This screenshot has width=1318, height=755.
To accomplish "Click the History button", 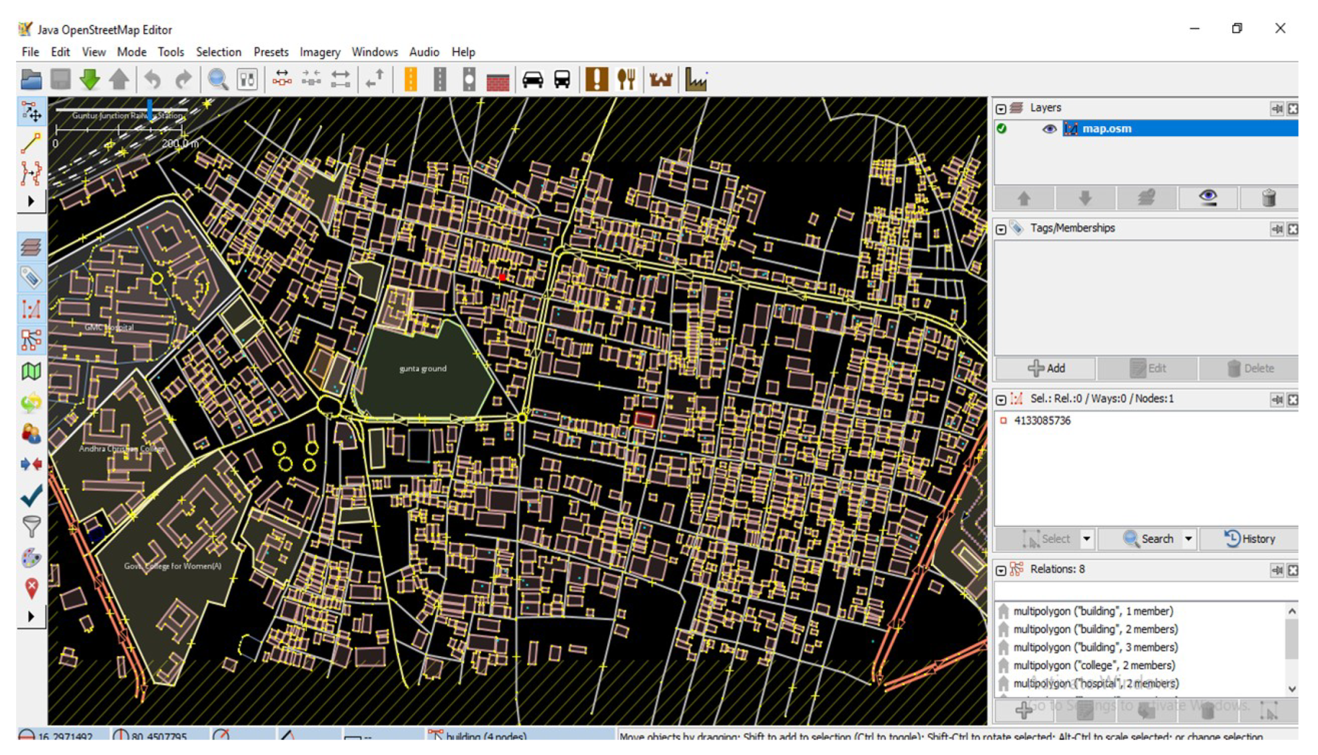I will coord(1249,539).
